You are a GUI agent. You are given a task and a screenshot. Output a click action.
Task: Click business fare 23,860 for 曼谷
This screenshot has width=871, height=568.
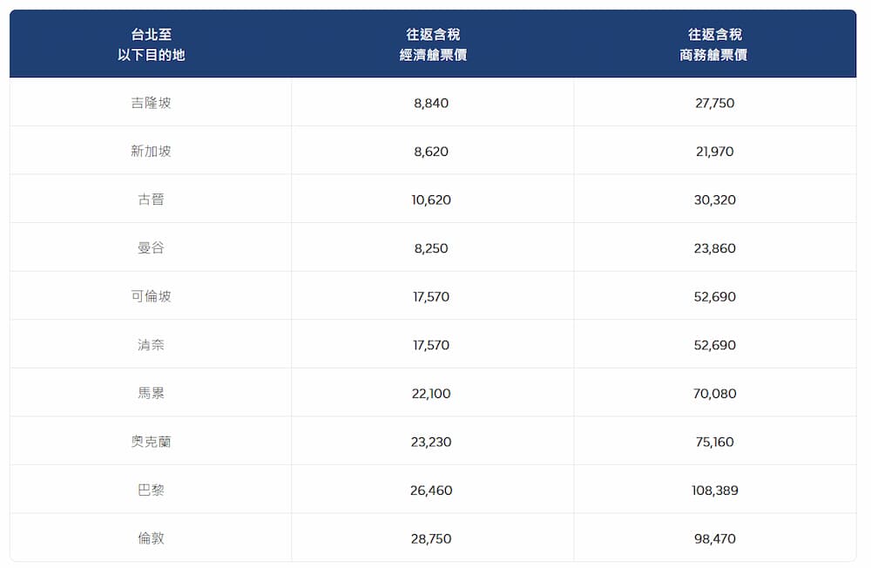click(714, 248)
